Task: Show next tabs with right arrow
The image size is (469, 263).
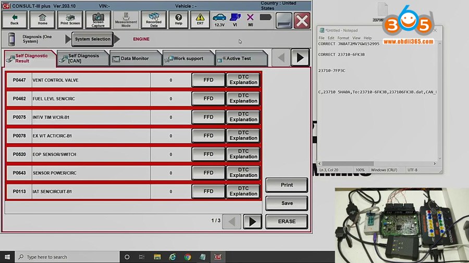Action: pos(300,58)
